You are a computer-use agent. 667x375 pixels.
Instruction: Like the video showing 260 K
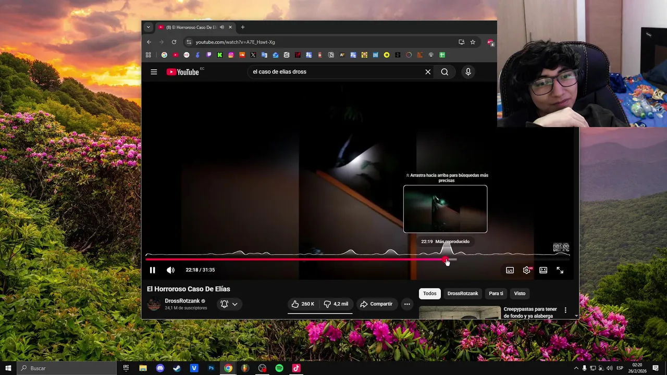[303, 304]
